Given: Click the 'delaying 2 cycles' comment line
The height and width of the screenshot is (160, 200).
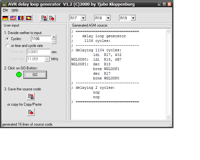Looking at the screenshot, I should pos(93,87).
